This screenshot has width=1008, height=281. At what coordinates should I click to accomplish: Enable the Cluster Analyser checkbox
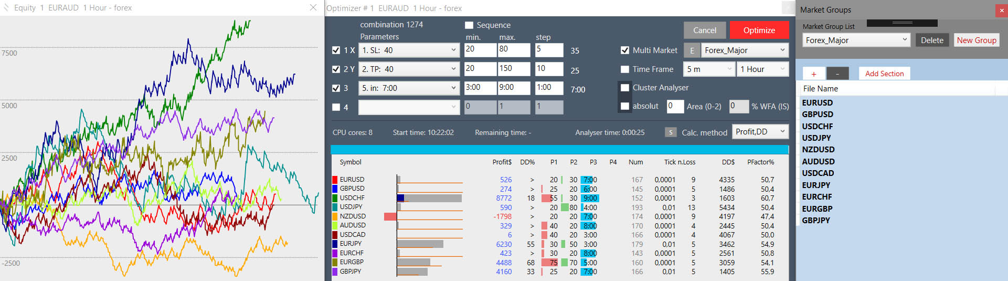coord(625,88)
